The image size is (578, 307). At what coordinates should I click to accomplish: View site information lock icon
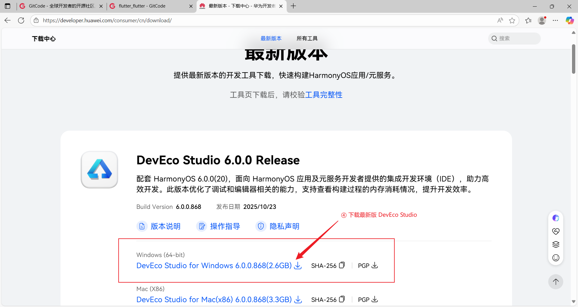[x=36, y=20]
